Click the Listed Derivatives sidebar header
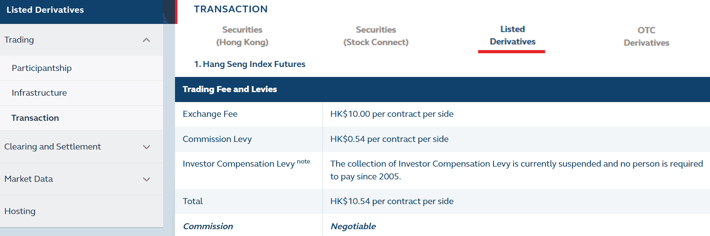The width and height of the screenshot is (710, 236). point(44,10)
